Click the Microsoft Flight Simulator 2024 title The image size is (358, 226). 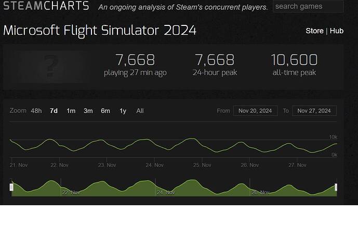click(x=100, y=31)
